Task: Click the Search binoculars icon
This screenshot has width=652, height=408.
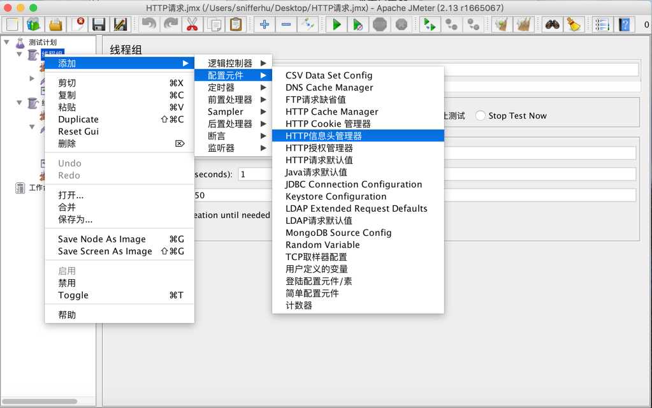Action: [x=552, y=24]
